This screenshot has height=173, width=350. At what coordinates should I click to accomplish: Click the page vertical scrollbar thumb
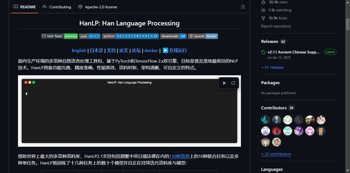coord(348,24)
